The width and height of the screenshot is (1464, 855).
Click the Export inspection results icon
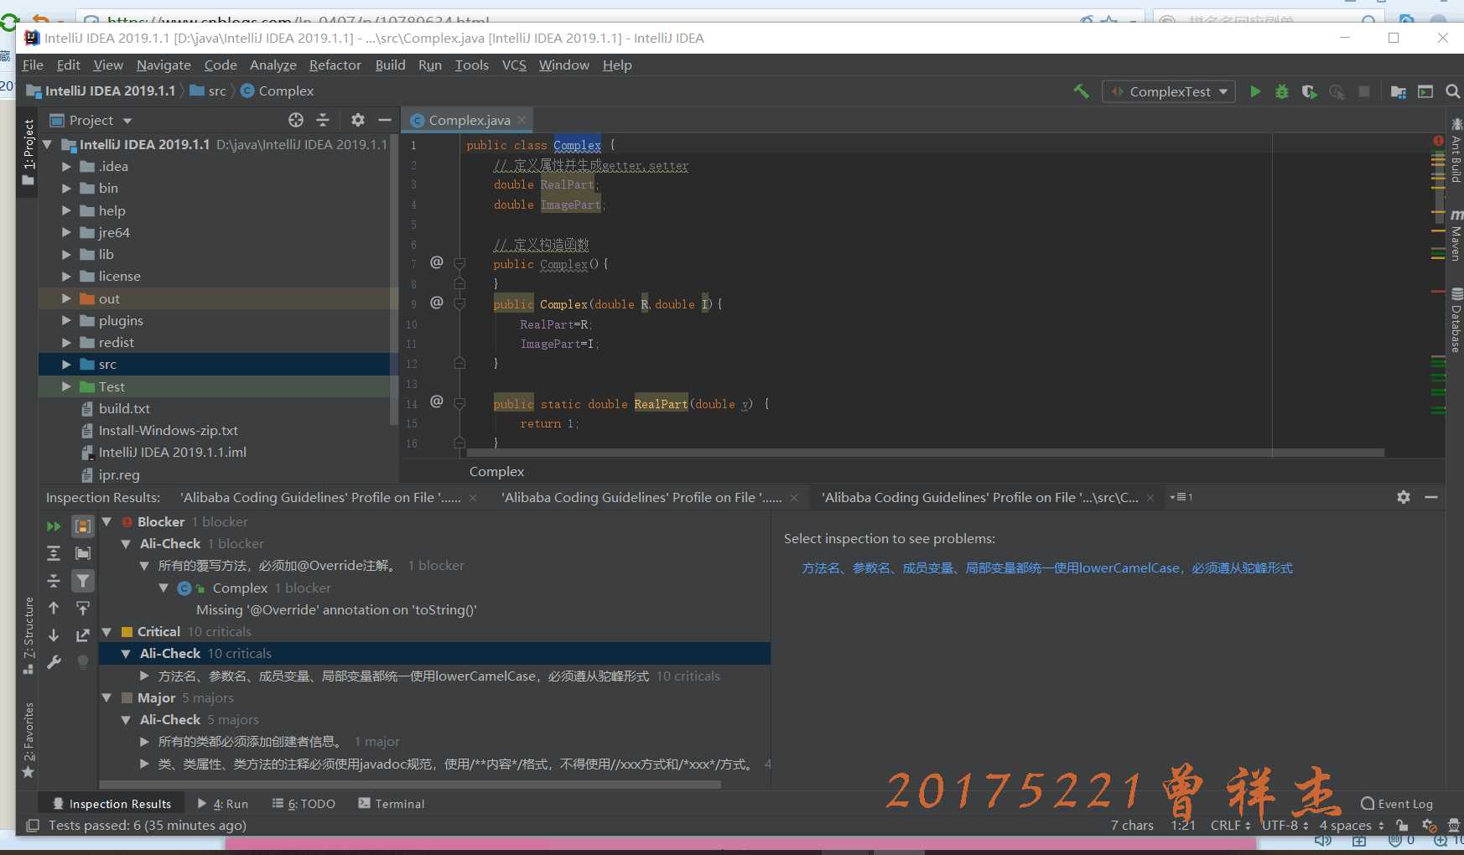tap(83, 635)
